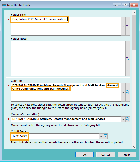The height and width of the screenshot is (162, 140).
Task: Click the Cancel button
Action: point(106,155)
